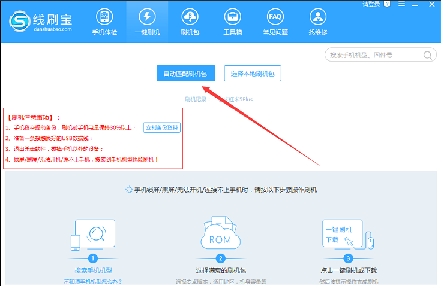Open the 找维修 repair finder
Image resolution: width=441 pixels, height=286 pixels.
tap(317, 22)
